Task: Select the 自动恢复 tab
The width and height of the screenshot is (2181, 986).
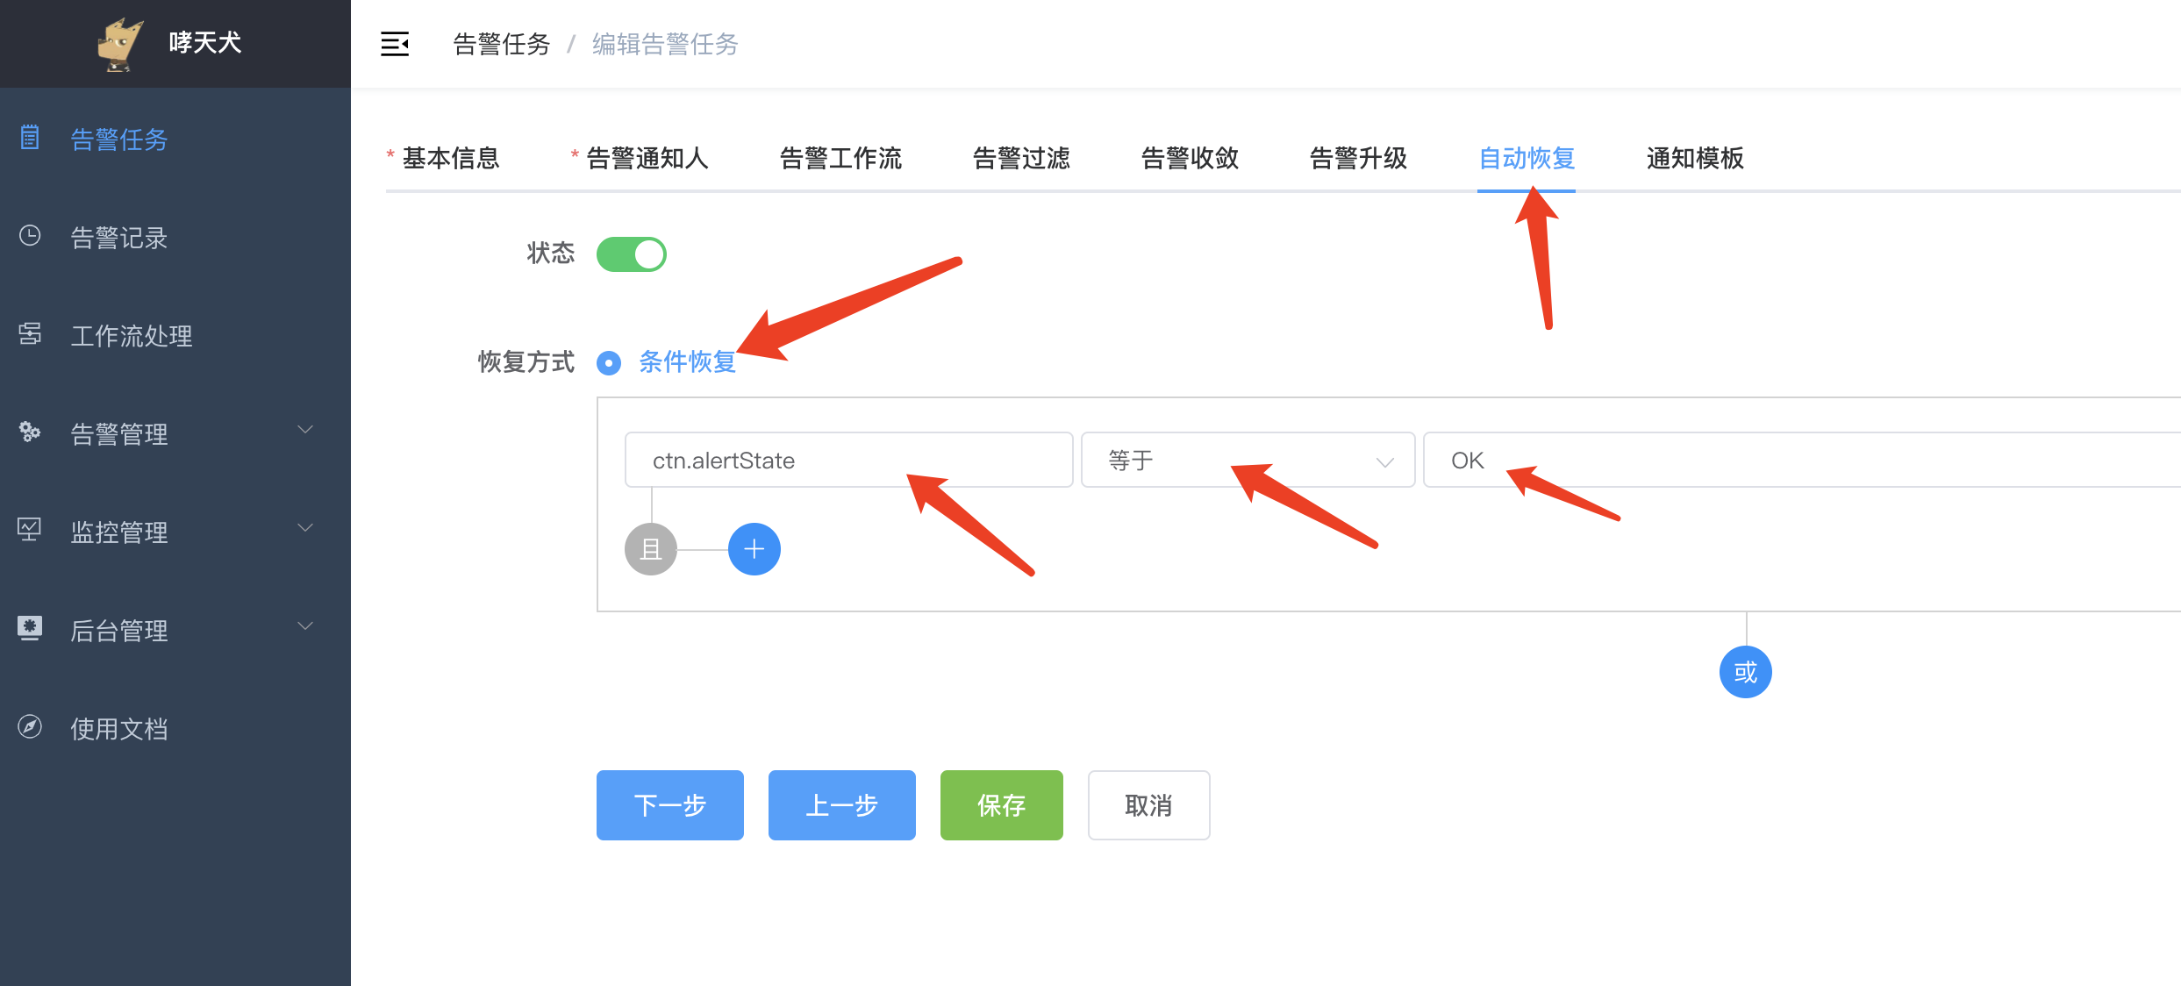Action: click(1527, 159)
